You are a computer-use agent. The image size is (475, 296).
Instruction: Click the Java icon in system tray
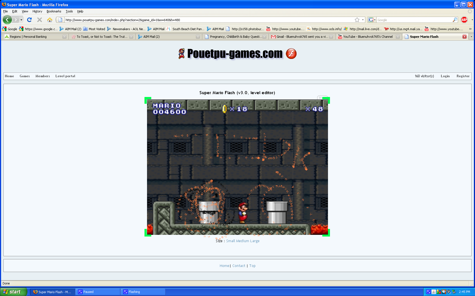point(434,292)
